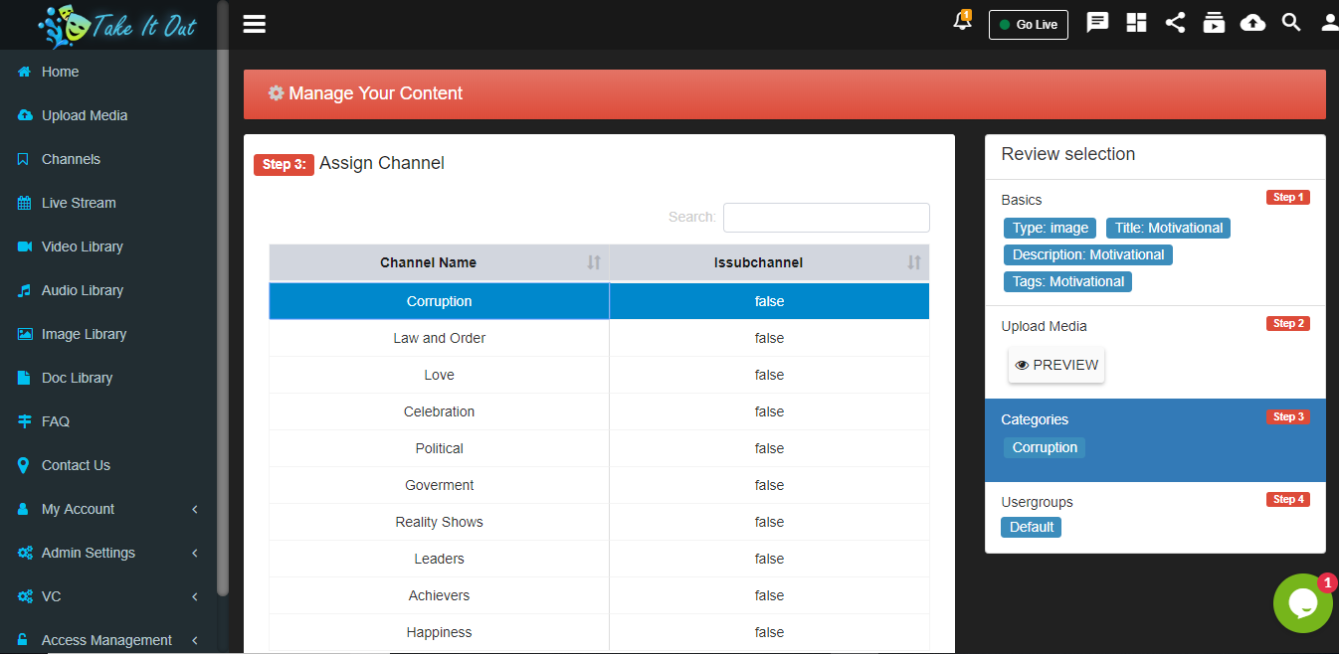This screenshot has width=1339, height=654.
Task: Sort the table by Channel Name
Action: [x=439, y=262]
